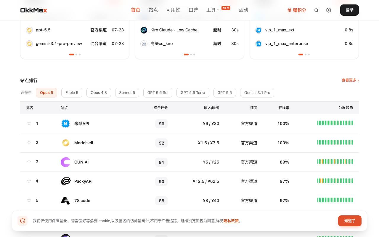379x237 pixels.
Task: Click the 24h trend bars for CUN.AI
Action: 335,162
